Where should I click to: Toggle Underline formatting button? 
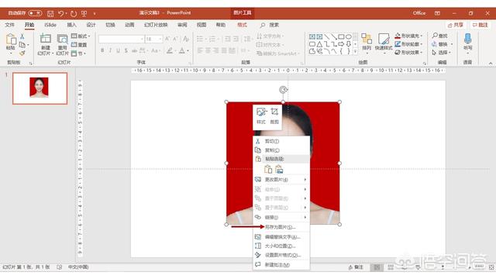coord(118,50)
